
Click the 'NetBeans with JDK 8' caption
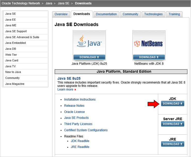click(149, 64)
